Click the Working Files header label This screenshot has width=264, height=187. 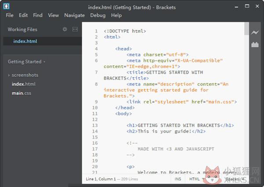click(22, 29)
